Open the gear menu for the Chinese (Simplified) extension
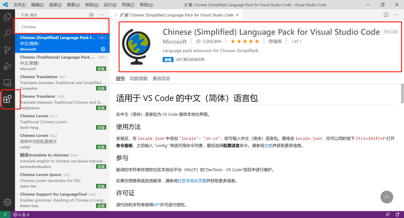The image size is (404, 218). 103,49
